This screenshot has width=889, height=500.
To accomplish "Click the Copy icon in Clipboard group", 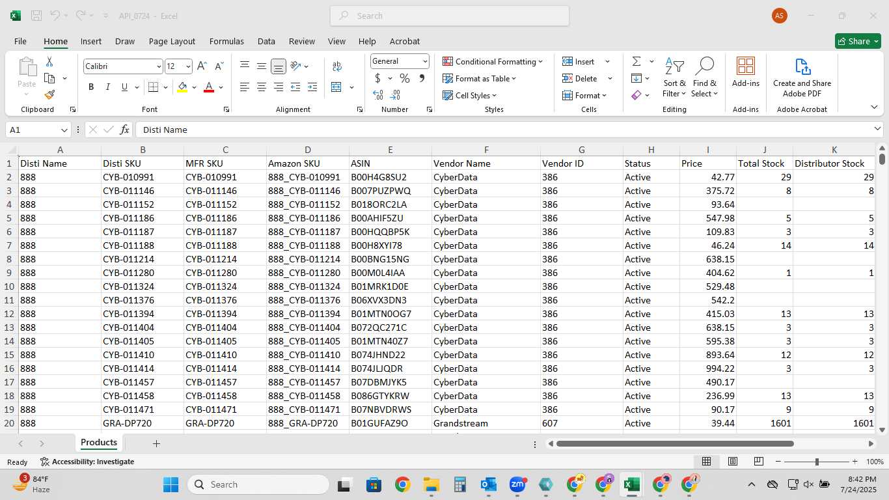I will tap(49, 78).
